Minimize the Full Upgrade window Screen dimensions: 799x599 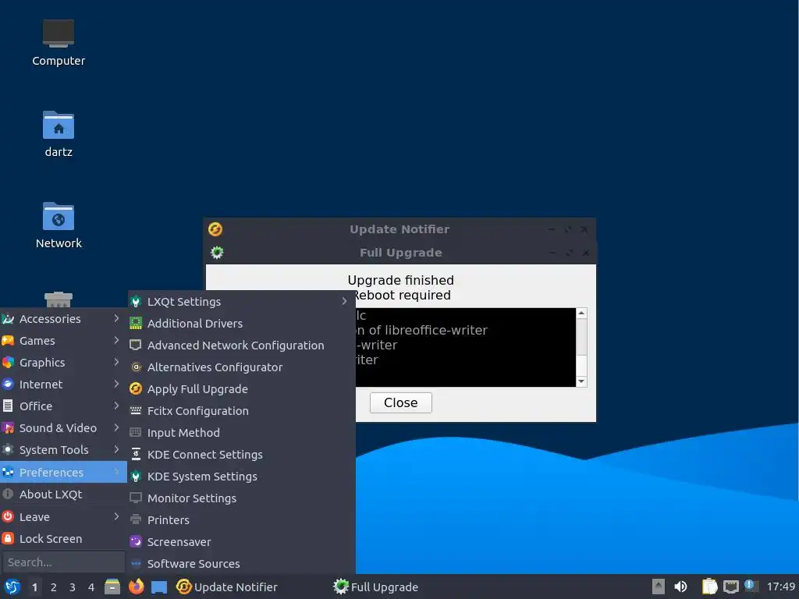click(552, 253)
